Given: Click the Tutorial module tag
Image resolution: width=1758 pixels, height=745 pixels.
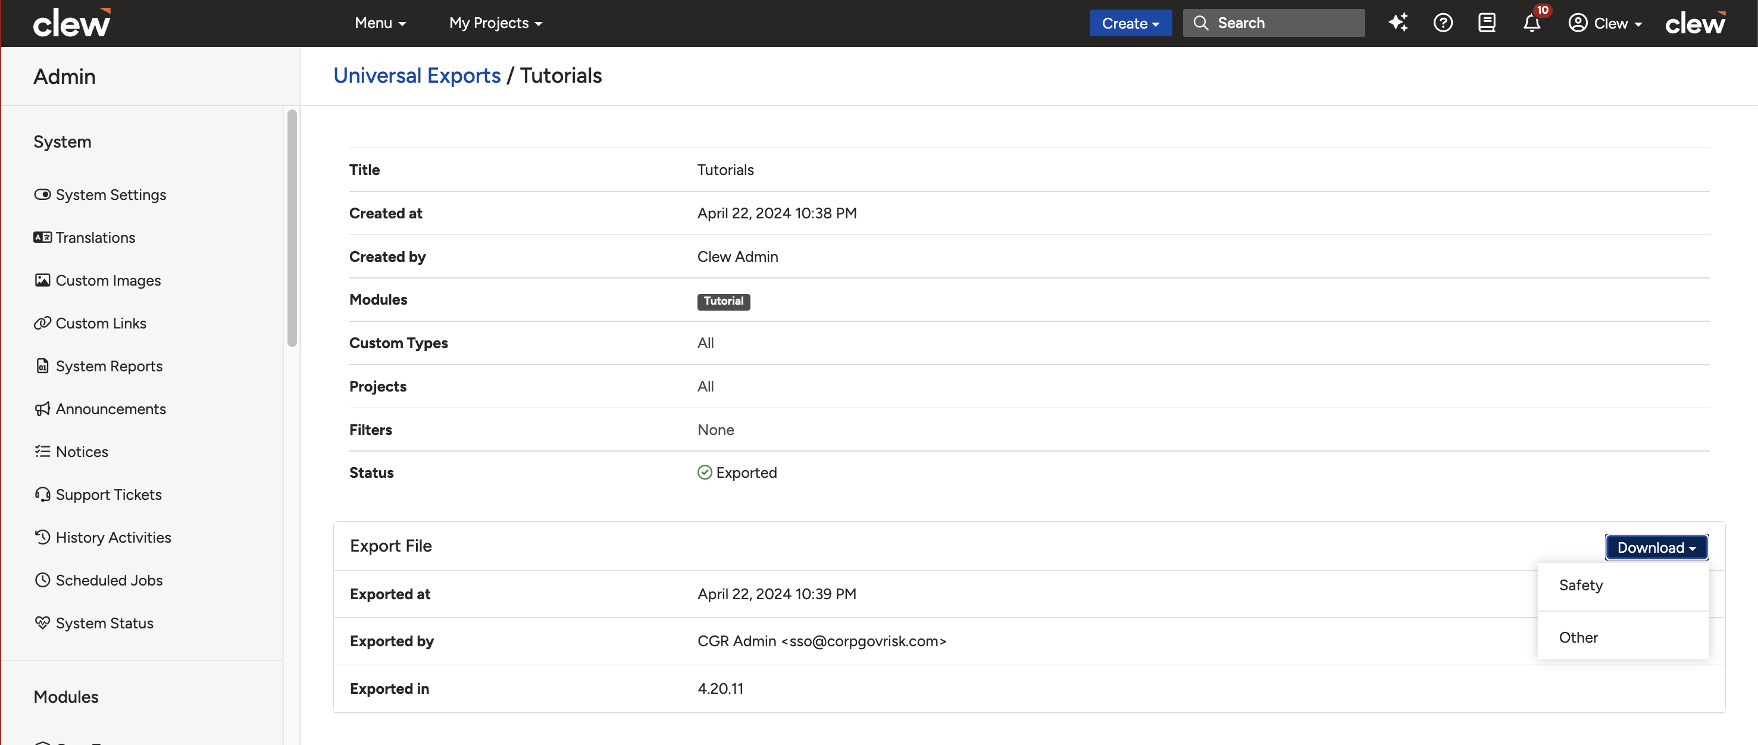Looking at the screenshot, I should [x=724, y=302].
